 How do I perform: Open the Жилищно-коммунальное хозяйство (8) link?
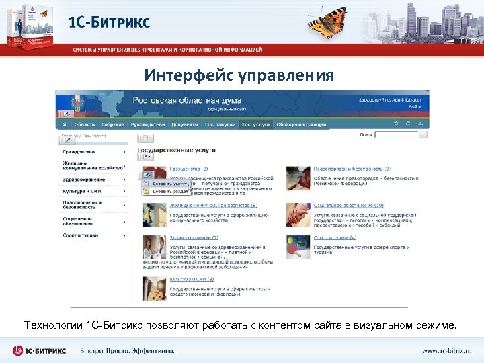(214, 206)
